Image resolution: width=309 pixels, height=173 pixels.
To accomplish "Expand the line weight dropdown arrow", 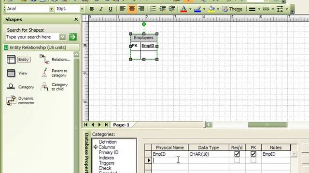I will click(259, 9).
